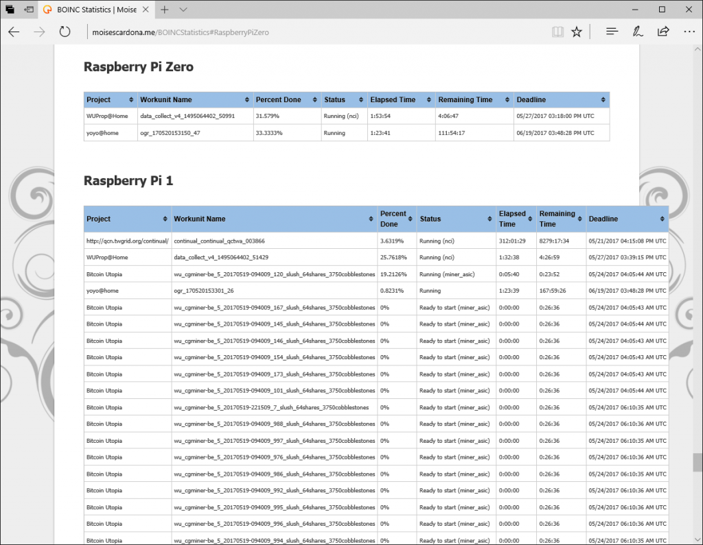Click the Raspberry Pi Zero heading
703x545 pixels.
139,66
